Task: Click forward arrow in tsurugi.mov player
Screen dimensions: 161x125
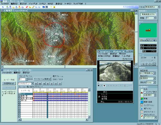Action: coord(101,59)
